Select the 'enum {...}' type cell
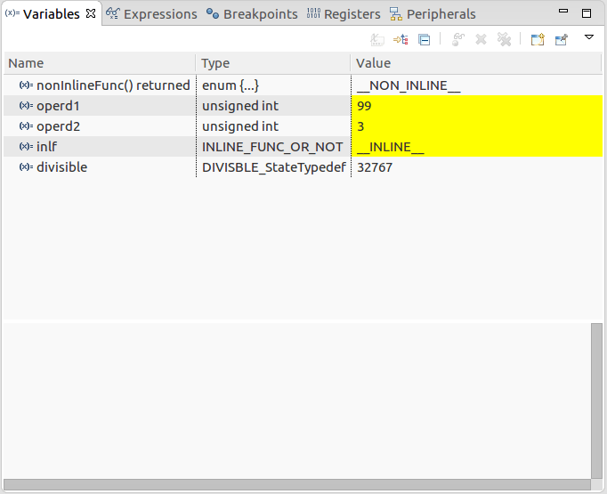This screenshot has width=607, height=494. click(x=273, y=85)
